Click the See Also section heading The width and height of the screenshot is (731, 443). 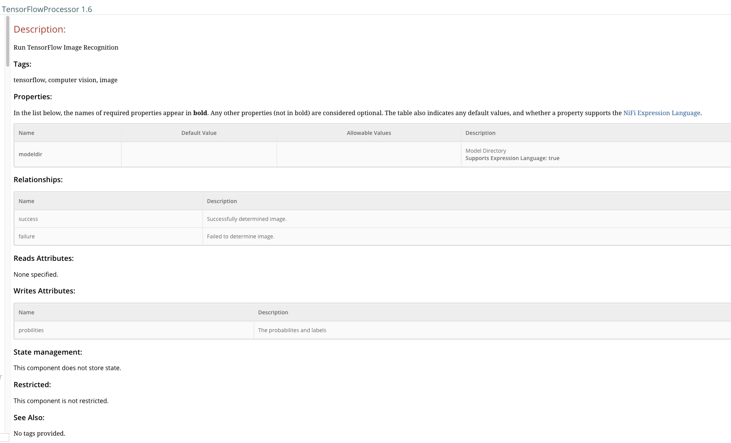pos(29,417)
